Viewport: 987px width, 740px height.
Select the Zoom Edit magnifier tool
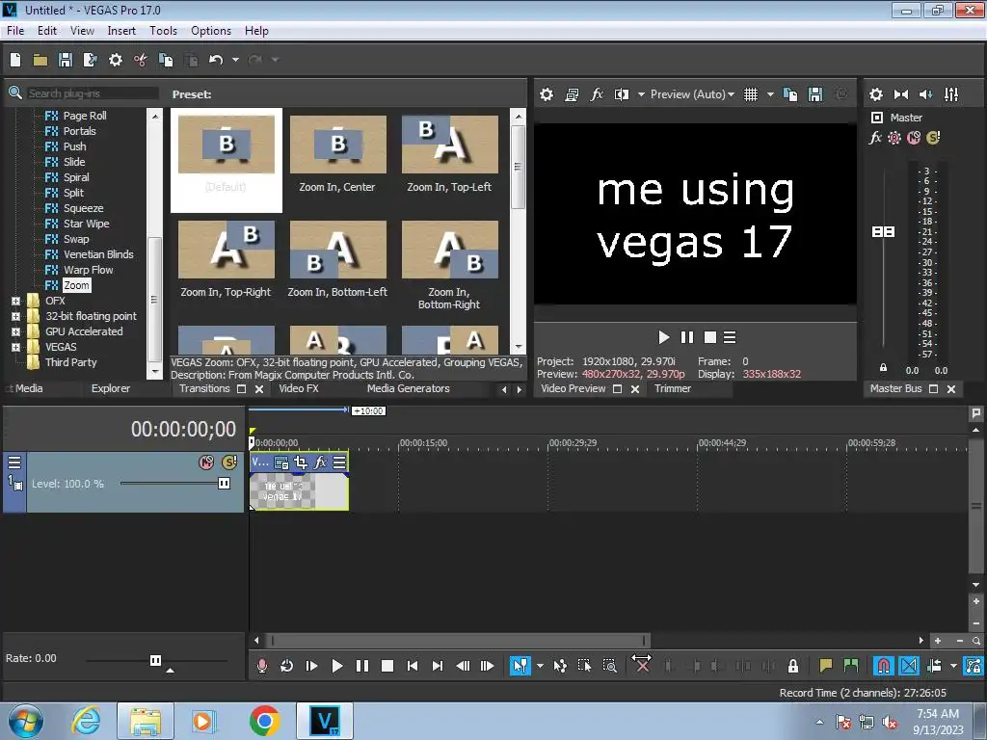pyautogui.click(x=609, y=666)
